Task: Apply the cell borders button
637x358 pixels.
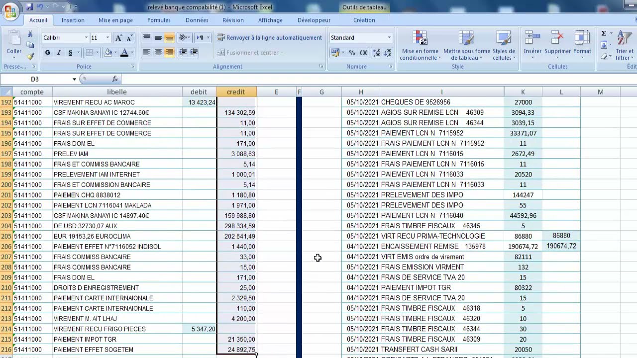Action: click(x=89, y=53)
